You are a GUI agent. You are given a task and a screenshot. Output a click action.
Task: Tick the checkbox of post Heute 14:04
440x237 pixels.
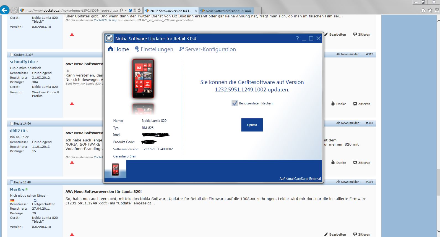tap(12, 123)
